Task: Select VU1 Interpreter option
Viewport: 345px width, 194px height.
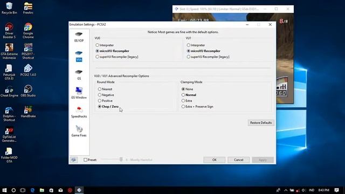Action: click(x=196, y=45)
